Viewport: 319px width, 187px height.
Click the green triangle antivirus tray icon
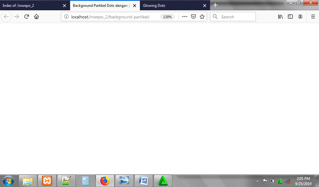[280, 181]
